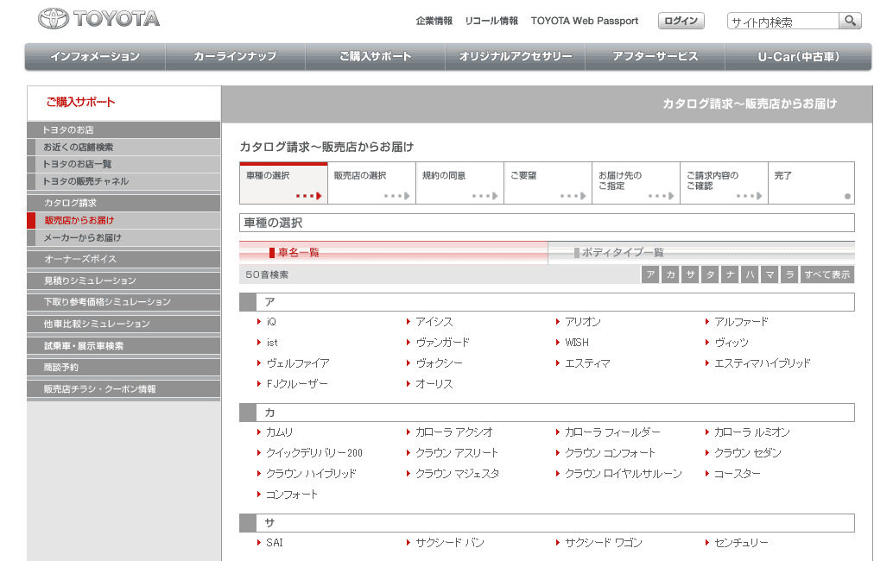Image resolution: width=893 pixels, height=561 pixels.
Task: Click the magnifying glass search button
Action: pyautogui.click(x=850, y=21)
